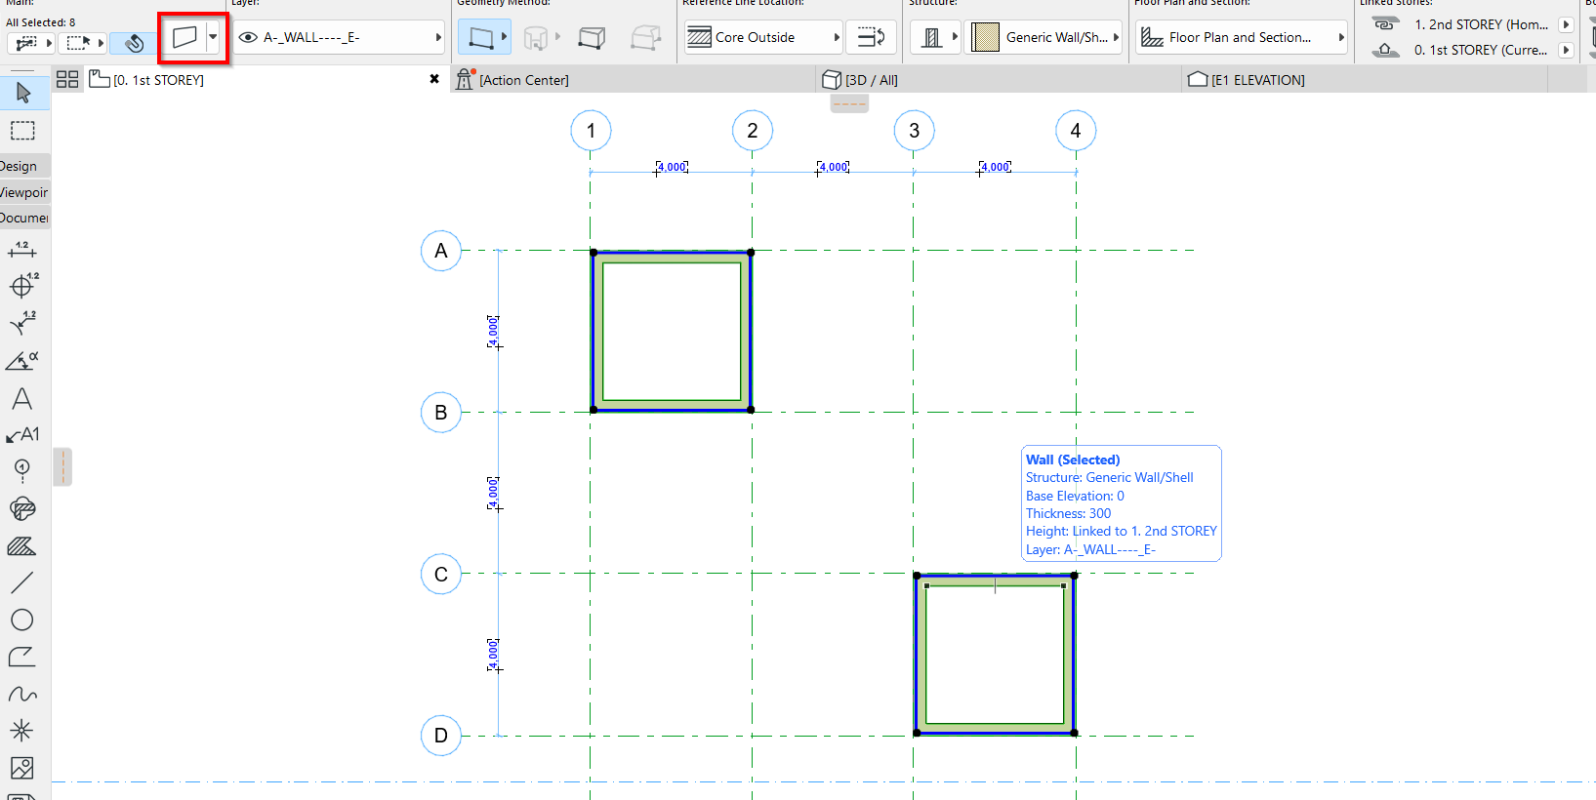
Task: Click the Design toolbox group header
Action: click(21, 166)
